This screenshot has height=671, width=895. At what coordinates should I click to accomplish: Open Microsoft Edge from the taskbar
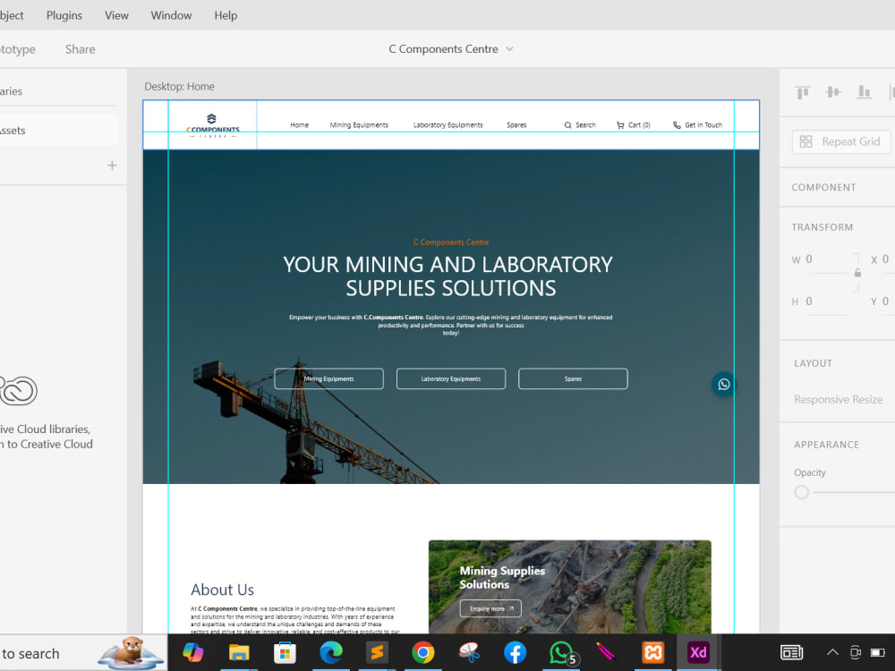(331, 652)
